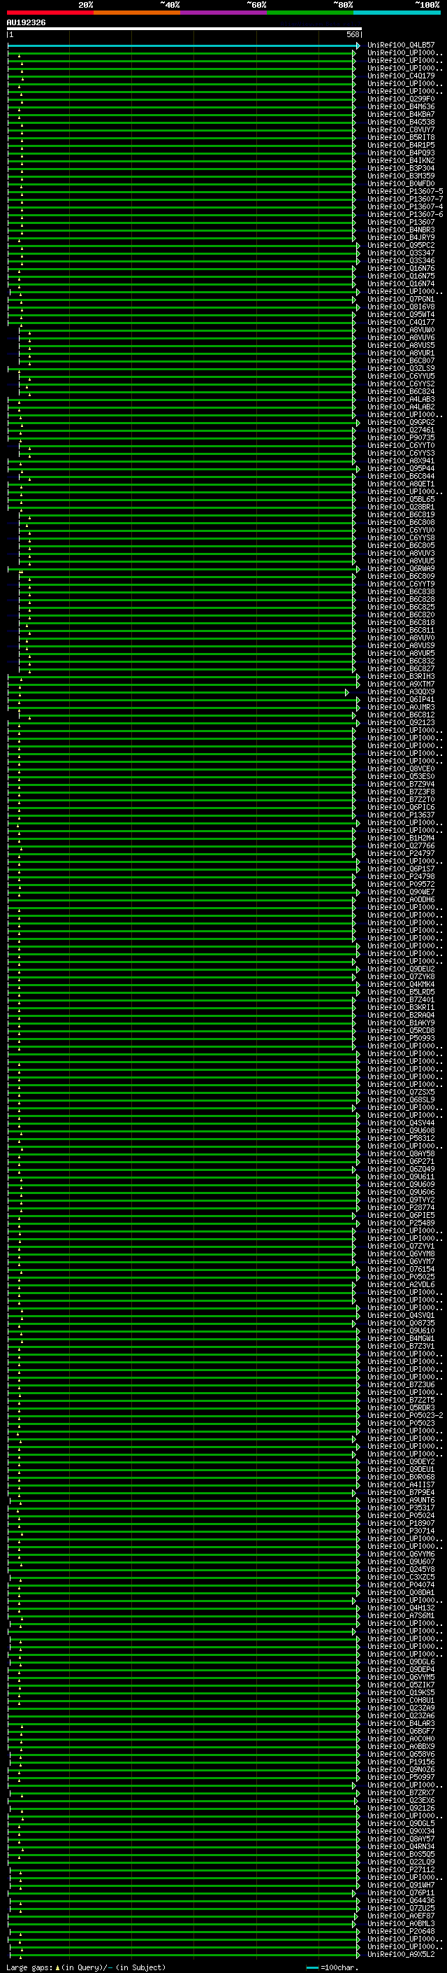Click the UniRef100_B0WFD0 label
The width and height of the screenshot is (447, 1973).
coord(401,184)
